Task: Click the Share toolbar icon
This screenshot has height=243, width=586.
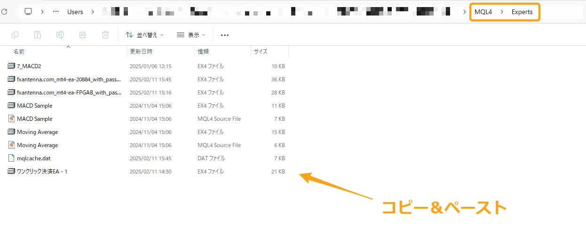Action: [x=83, y=35]
